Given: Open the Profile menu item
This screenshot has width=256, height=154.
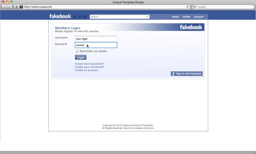Looking at the screenshot, I should pyautogui.click(x=186, y=17).
